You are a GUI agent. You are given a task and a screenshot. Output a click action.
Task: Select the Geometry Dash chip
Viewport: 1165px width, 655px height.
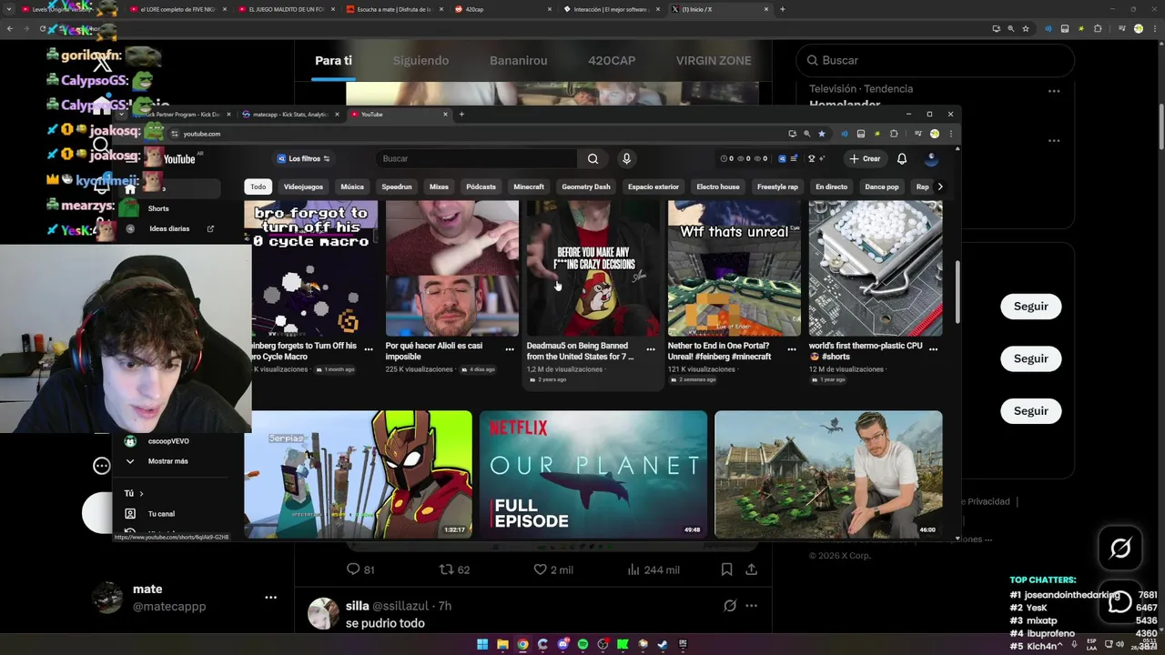coord(586,186)
